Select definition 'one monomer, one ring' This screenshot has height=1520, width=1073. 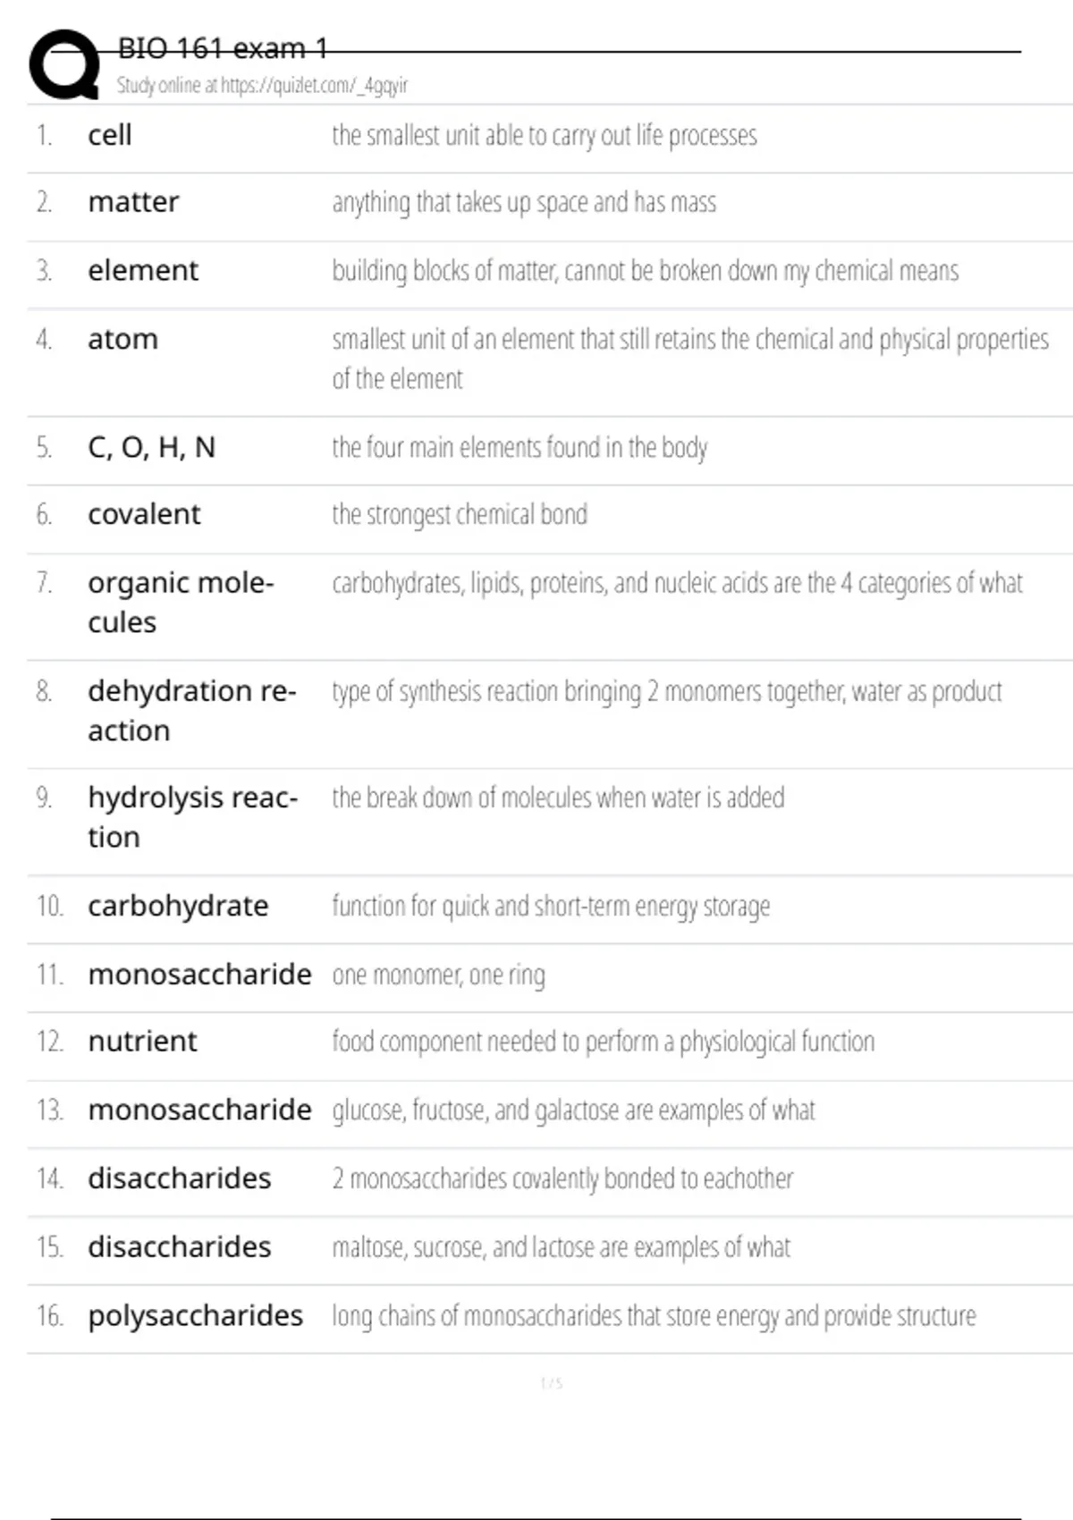[x=438, y=975]
